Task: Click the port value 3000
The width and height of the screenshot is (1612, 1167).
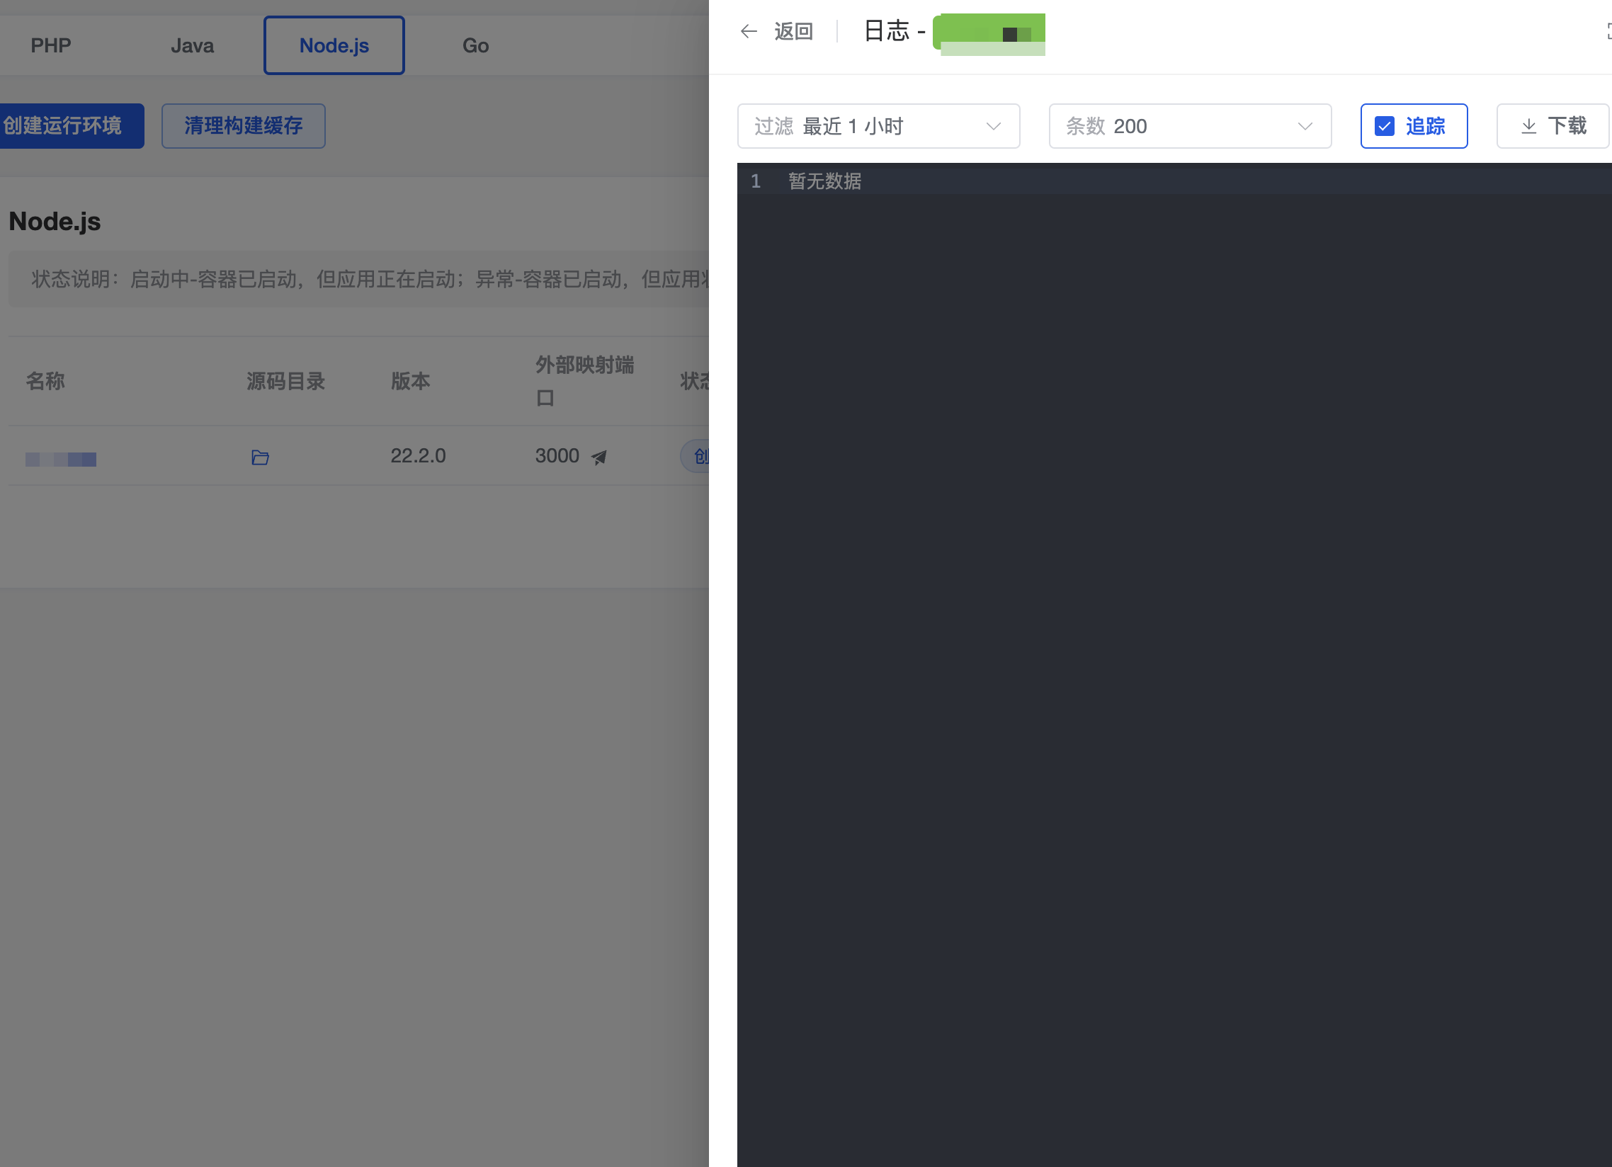Action: click(x=557, y=455)
